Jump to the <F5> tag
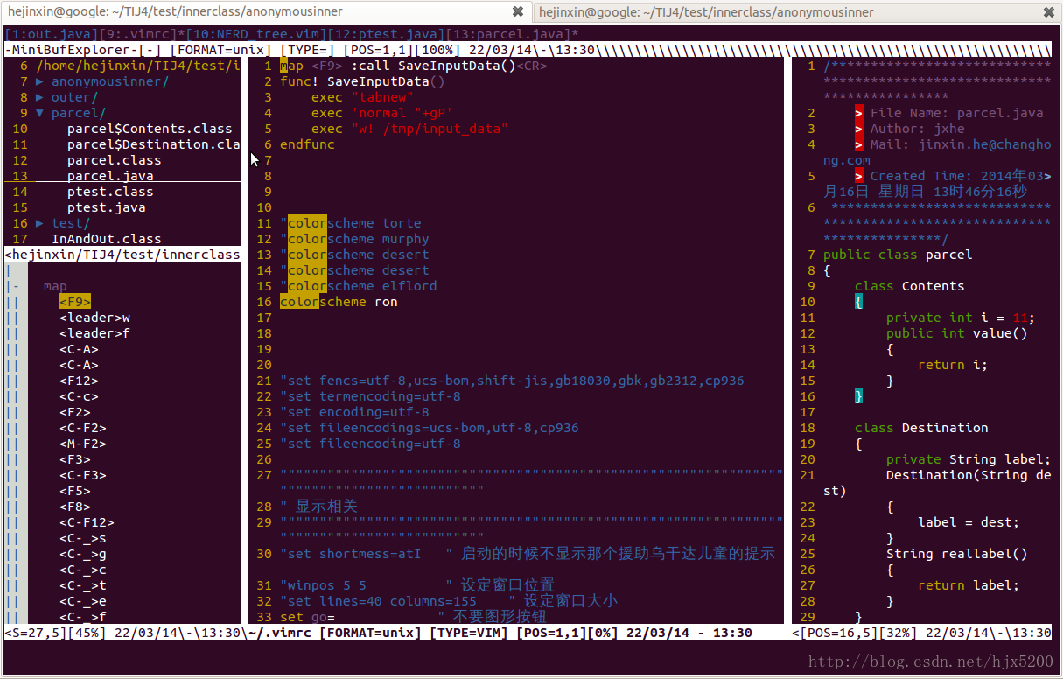Image resolution: width=1063 pixels, height=679 pixels. click(x=75, y=491)
